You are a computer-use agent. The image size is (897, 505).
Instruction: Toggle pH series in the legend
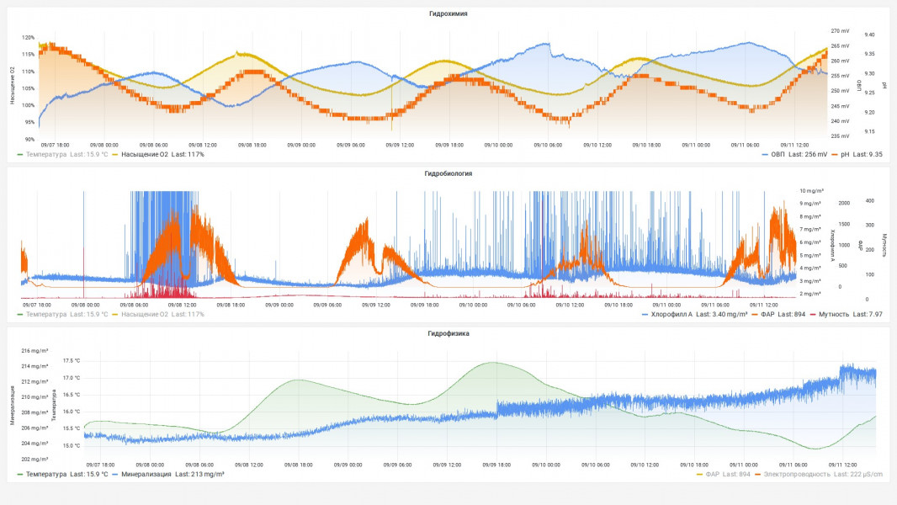click(x=844, y=155)
